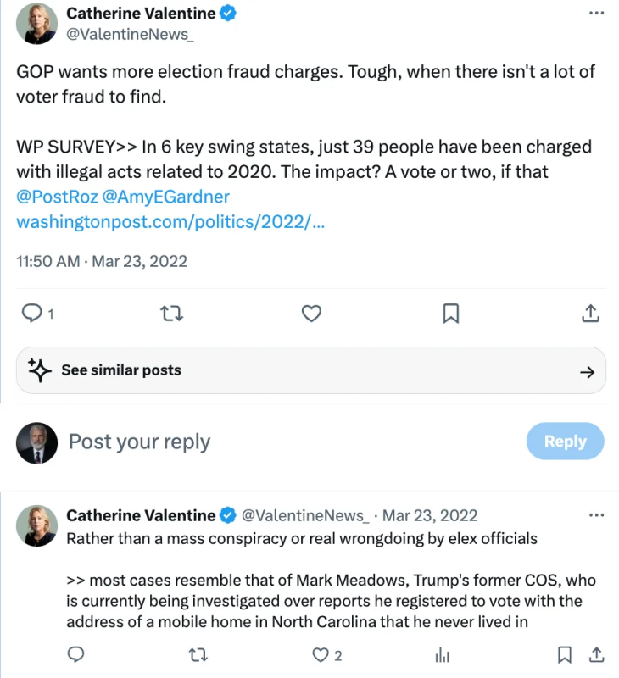Share the main post via upload icon
Viewport: 619px width, 678px height.
[590, 313]
